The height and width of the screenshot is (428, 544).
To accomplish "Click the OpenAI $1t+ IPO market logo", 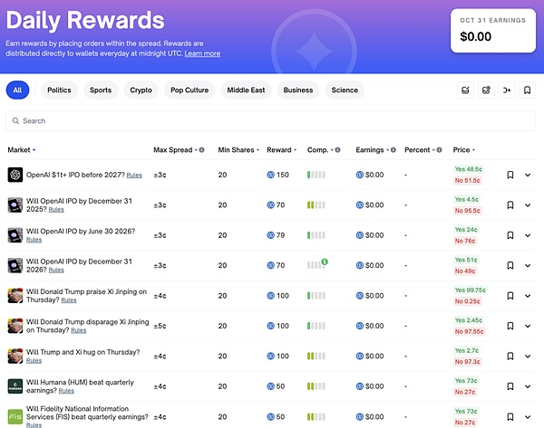I will tap(15, 175).
